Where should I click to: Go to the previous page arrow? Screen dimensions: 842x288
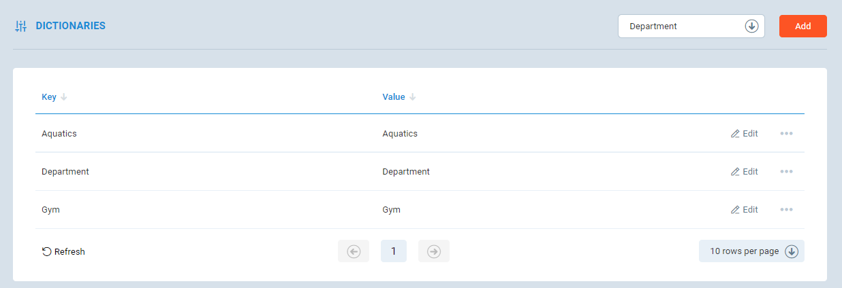(353, 251)
